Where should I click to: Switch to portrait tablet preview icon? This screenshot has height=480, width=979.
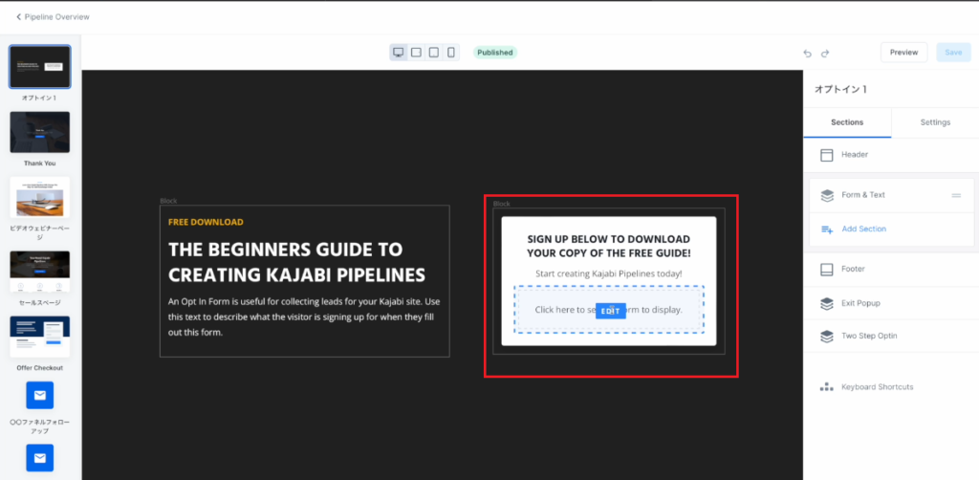pyautogui.click(x=433, y=53)
